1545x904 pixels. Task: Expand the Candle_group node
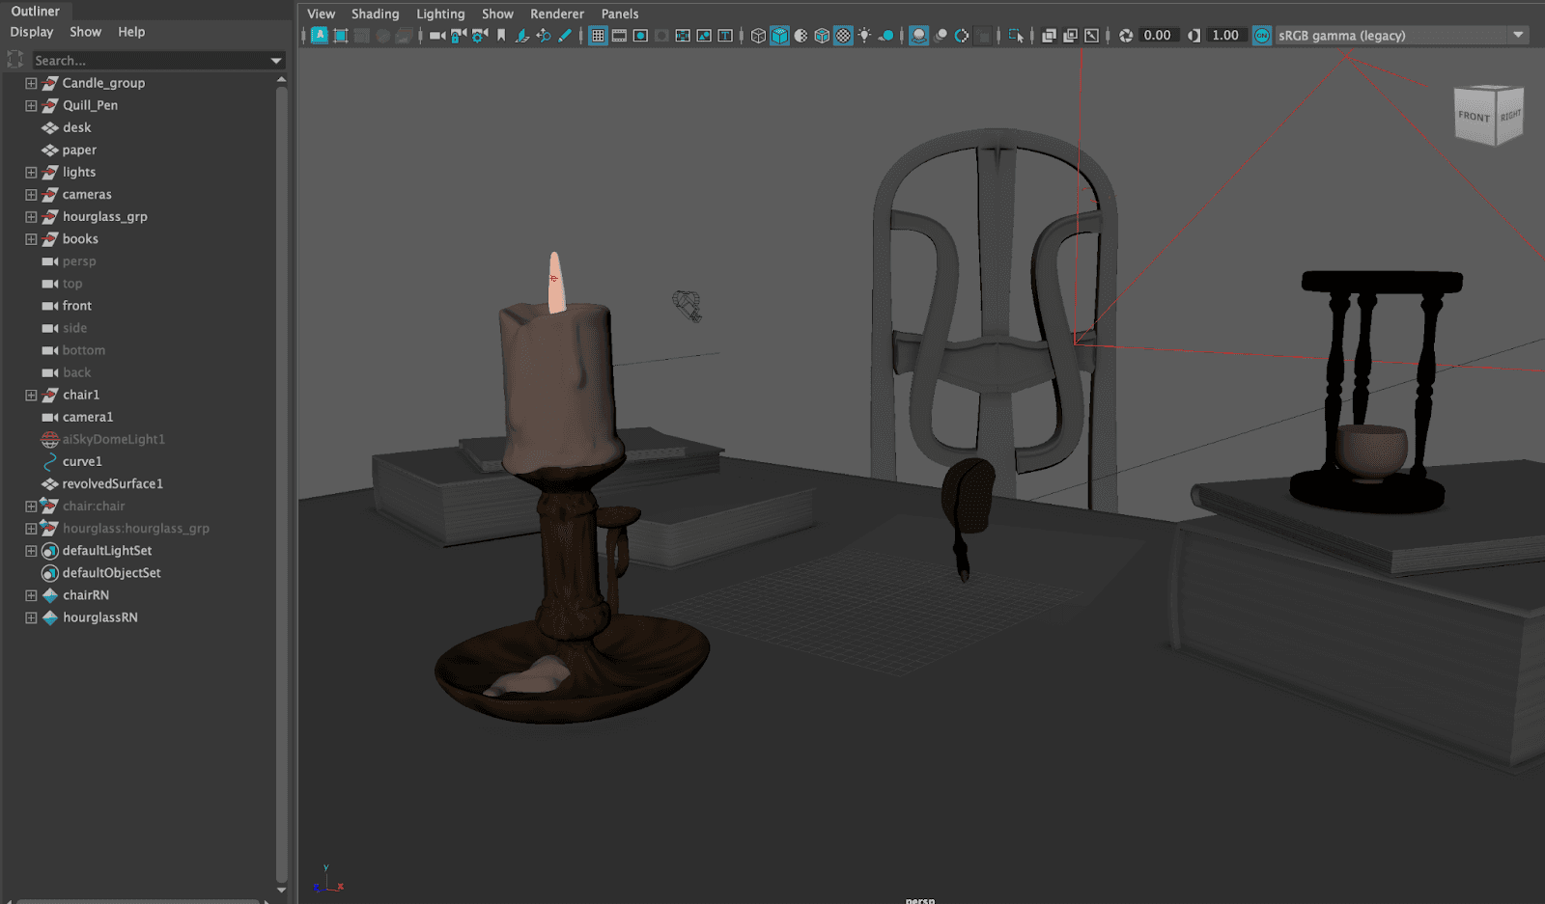[31, 83]
